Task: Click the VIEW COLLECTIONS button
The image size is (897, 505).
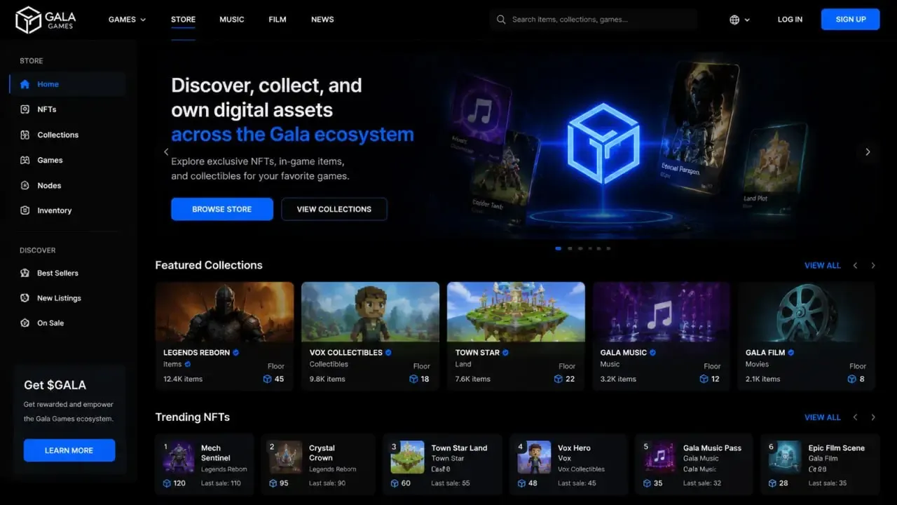Action: (334, 209)
